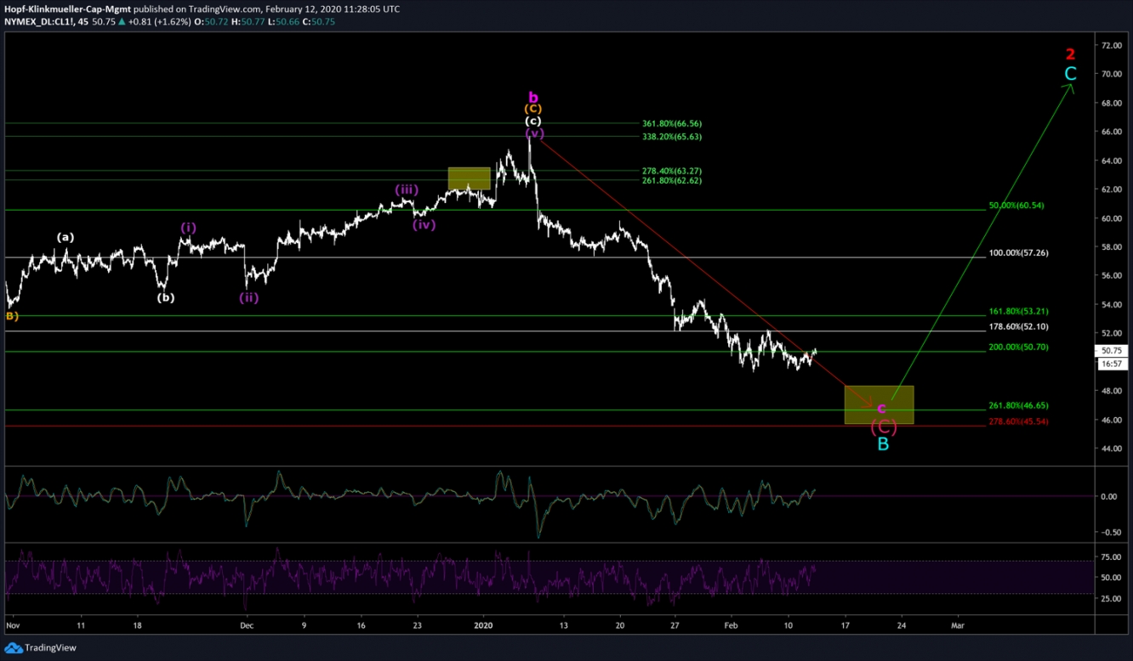
Task: Click the purple (i) wave label
Action: coord(188,227)
